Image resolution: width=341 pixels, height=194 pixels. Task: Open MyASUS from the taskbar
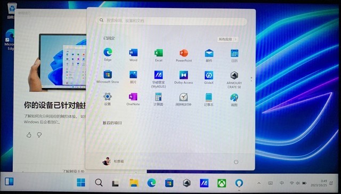204,183
